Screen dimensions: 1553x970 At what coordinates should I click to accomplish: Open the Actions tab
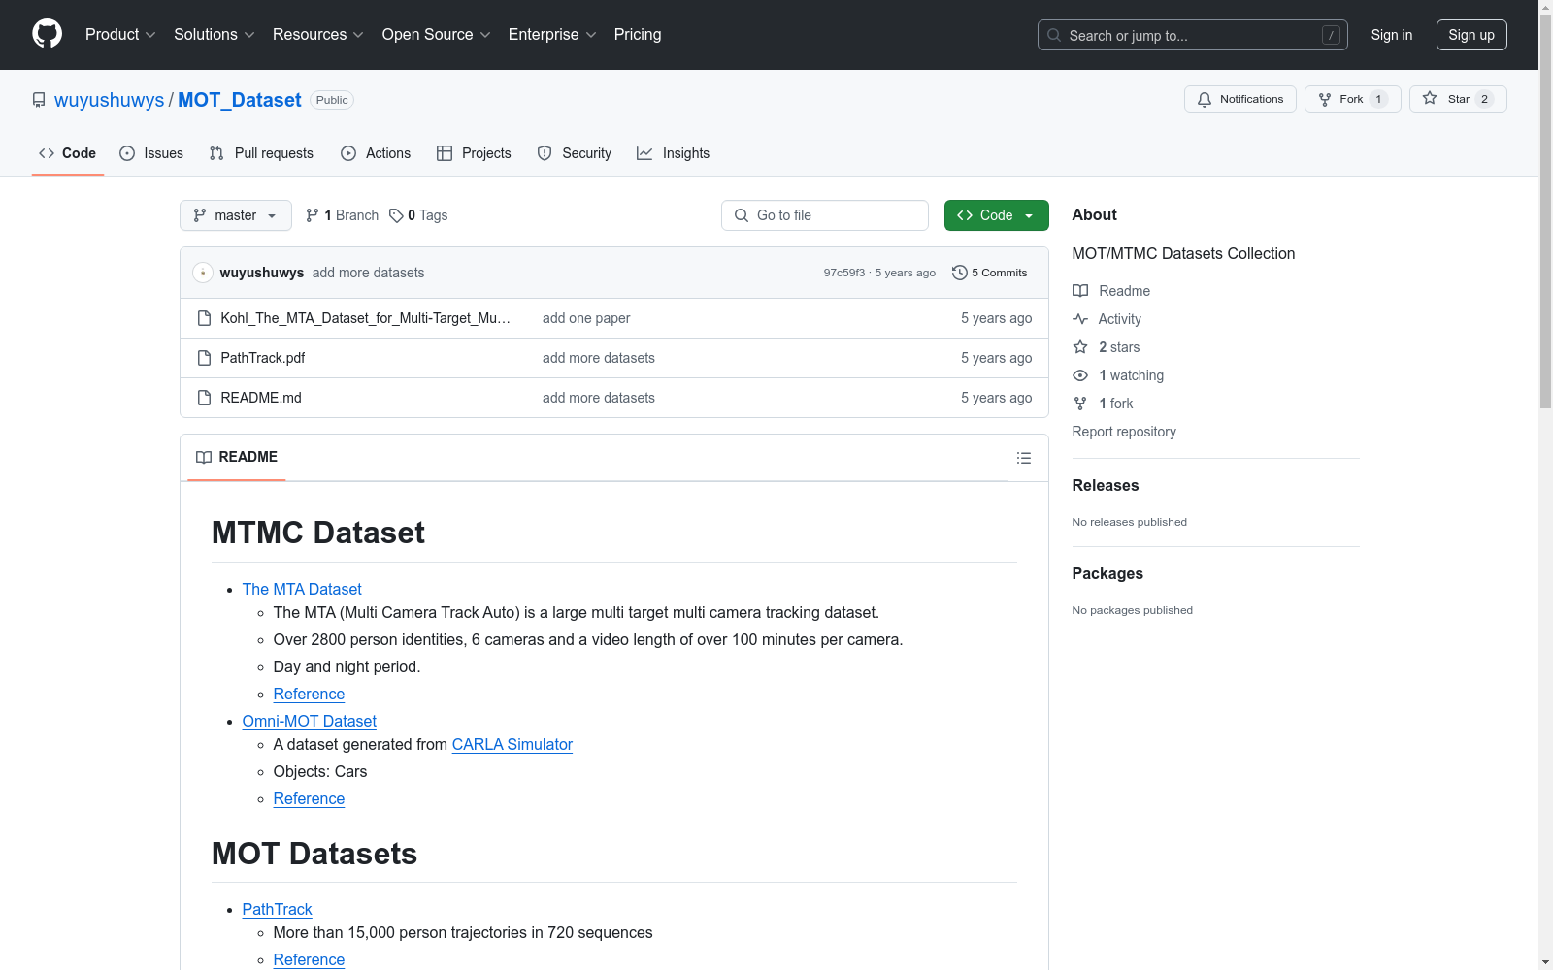click(376, 153)
